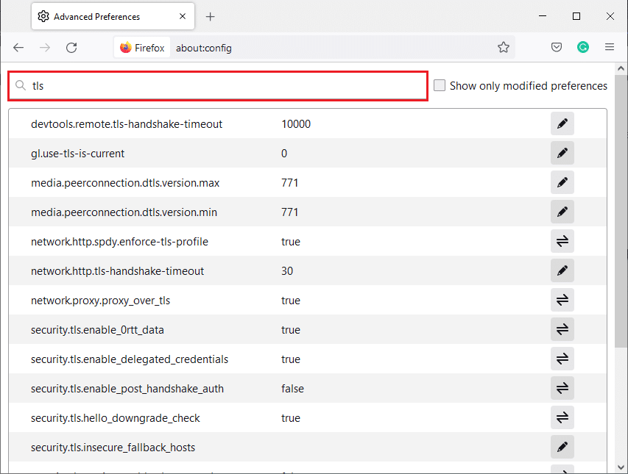This screenshot has width=628, height=474.
Task: Edit security.tls.insecure_fallback_hosts pencil icon
Action: pyautogui.click(x=562, y=447)
